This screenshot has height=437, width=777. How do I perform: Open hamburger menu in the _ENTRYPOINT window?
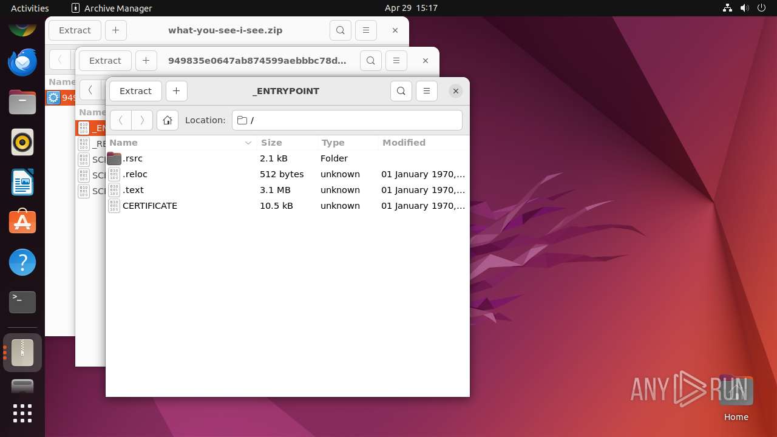click(x=426, y=91)
